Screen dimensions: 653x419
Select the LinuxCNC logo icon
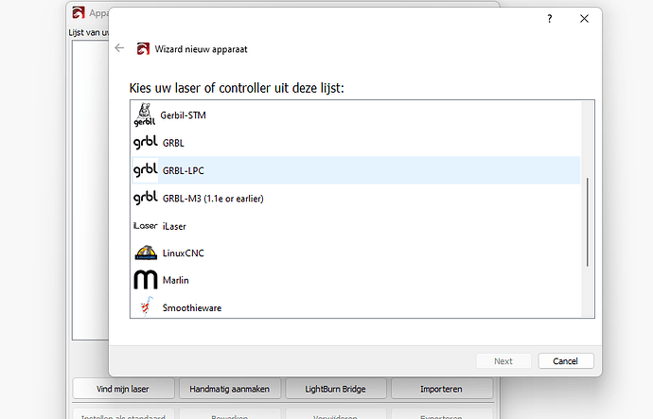point(146,253)
